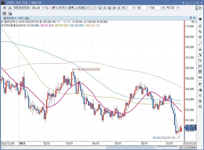Select the 주 (weekly) period toggle
Image resolution: width=204 pixels, height=150 pixels.
click(105, 8)
